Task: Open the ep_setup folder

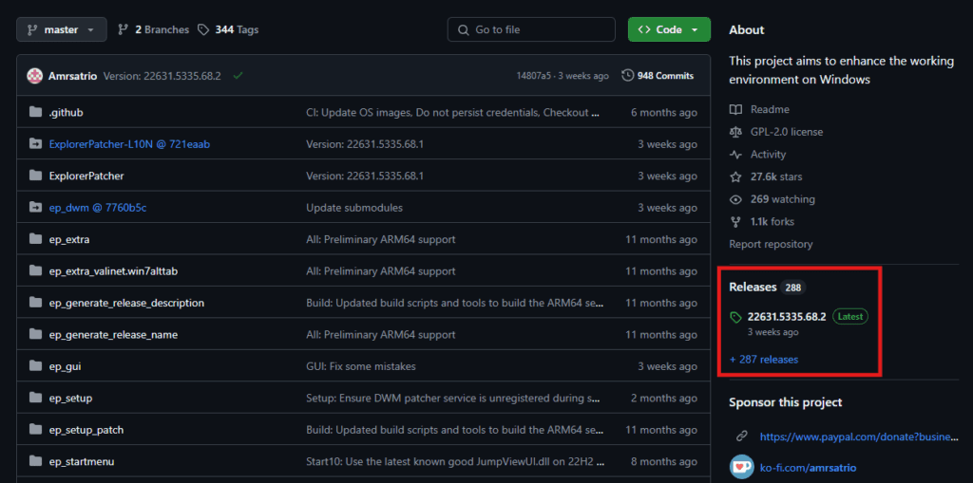Action: click(70, 399)
